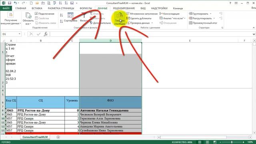This screenshot has width=256, height=144.
Task: Expand the formula bar chevron
Action: tap(254, 34)
